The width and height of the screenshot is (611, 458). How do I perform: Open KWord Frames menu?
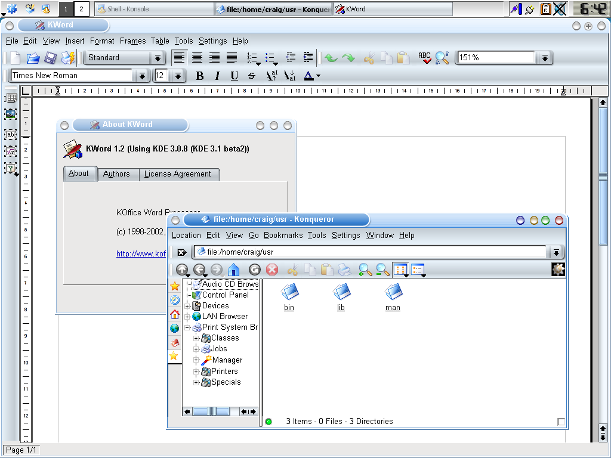133,41
